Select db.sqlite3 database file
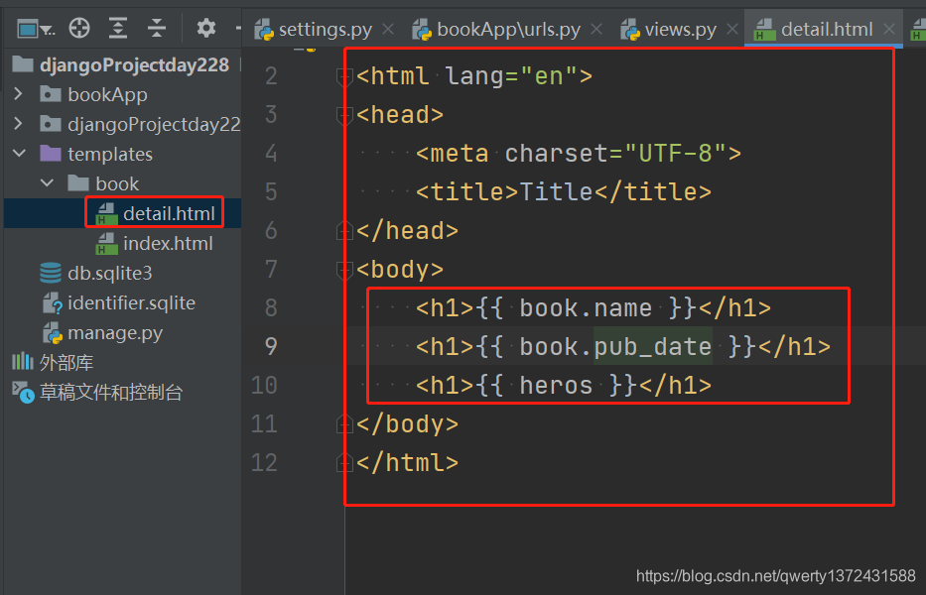 click(x=96, y=273)
